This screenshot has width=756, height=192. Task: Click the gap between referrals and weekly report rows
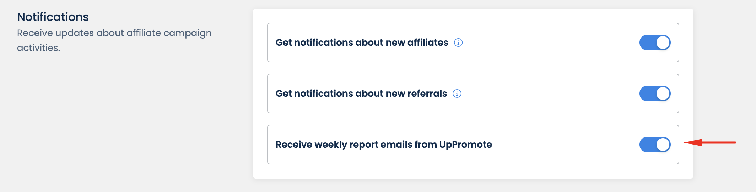[472, 119]
